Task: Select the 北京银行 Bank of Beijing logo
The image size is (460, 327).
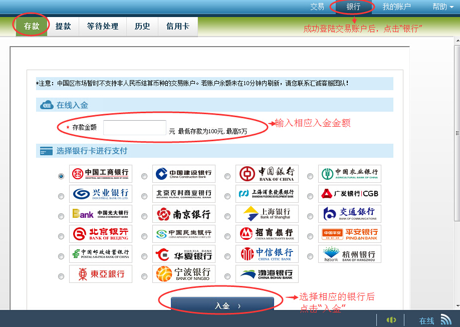Action: pos(101,234)
